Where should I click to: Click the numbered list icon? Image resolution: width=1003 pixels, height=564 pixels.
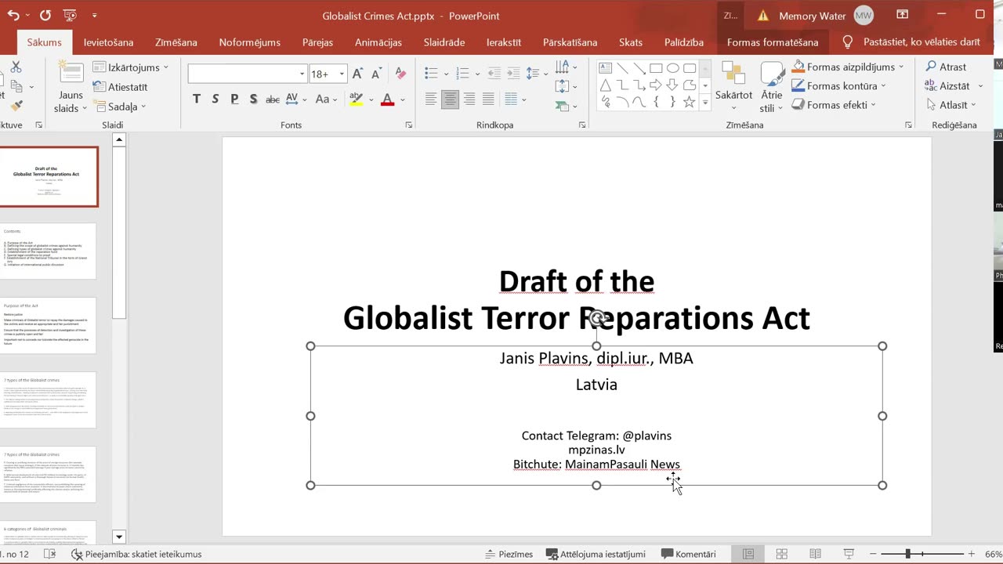(462, 73)
